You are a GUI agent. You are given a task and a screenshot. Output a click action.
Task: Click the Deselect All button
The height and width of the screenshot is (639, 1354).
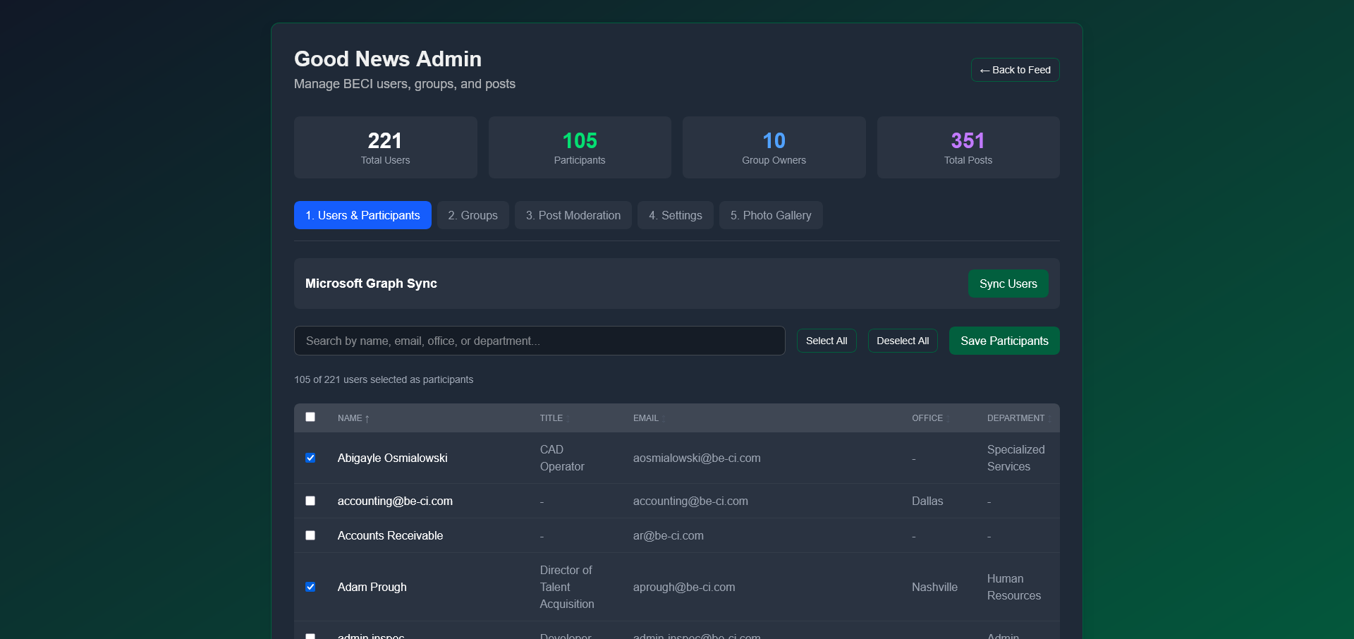point(903,341)
